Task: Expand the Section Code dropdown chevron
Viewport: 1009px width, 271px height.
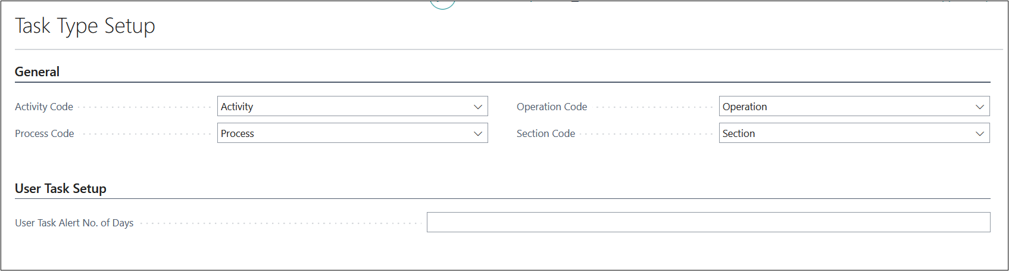Action: [979, 134]
